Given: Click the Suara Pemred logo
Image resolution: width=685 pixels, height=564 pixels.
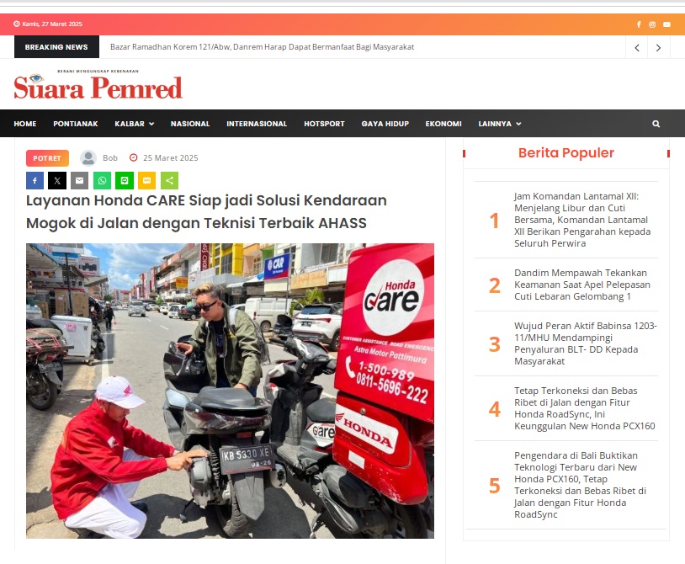Looking at the screenshot, I should pos(98,85).
